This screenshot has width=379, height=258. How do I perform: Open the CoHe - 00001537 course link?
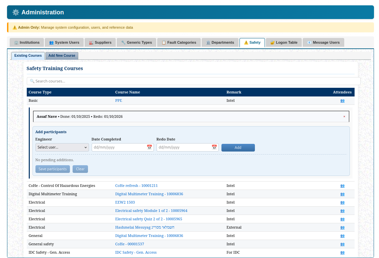[129, 244]
